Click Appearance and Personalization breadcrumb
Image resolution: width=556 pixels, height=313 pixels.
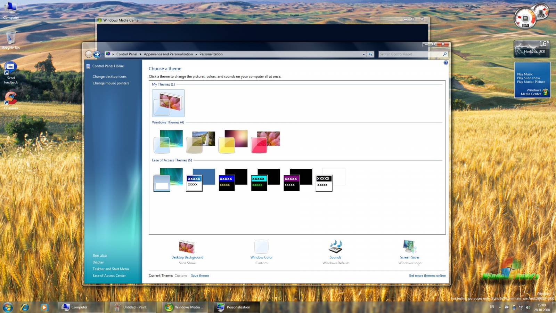(x=168, y=54)
